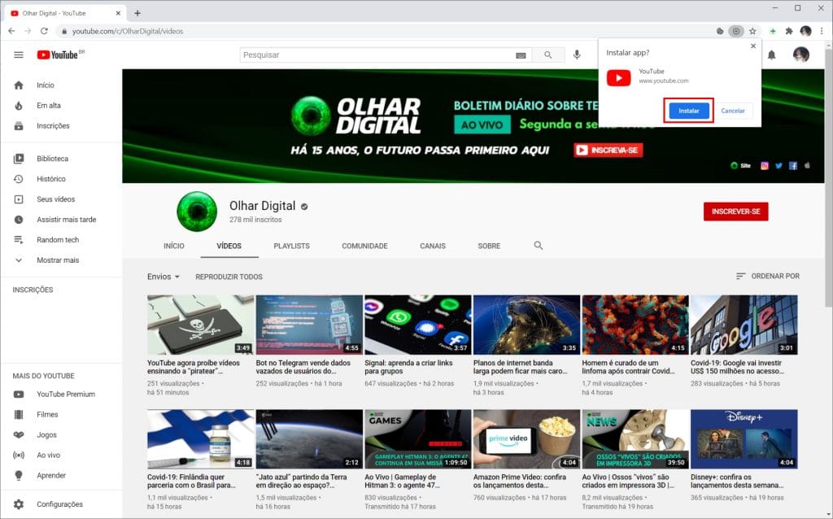Go back to previous page

(x=11, y=32)
